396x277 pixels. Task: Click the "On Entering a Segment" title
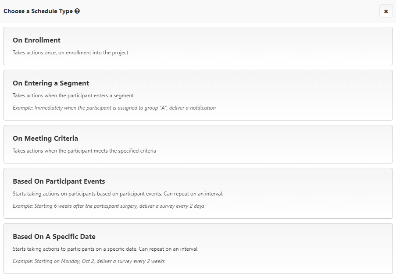coord(51,83)
